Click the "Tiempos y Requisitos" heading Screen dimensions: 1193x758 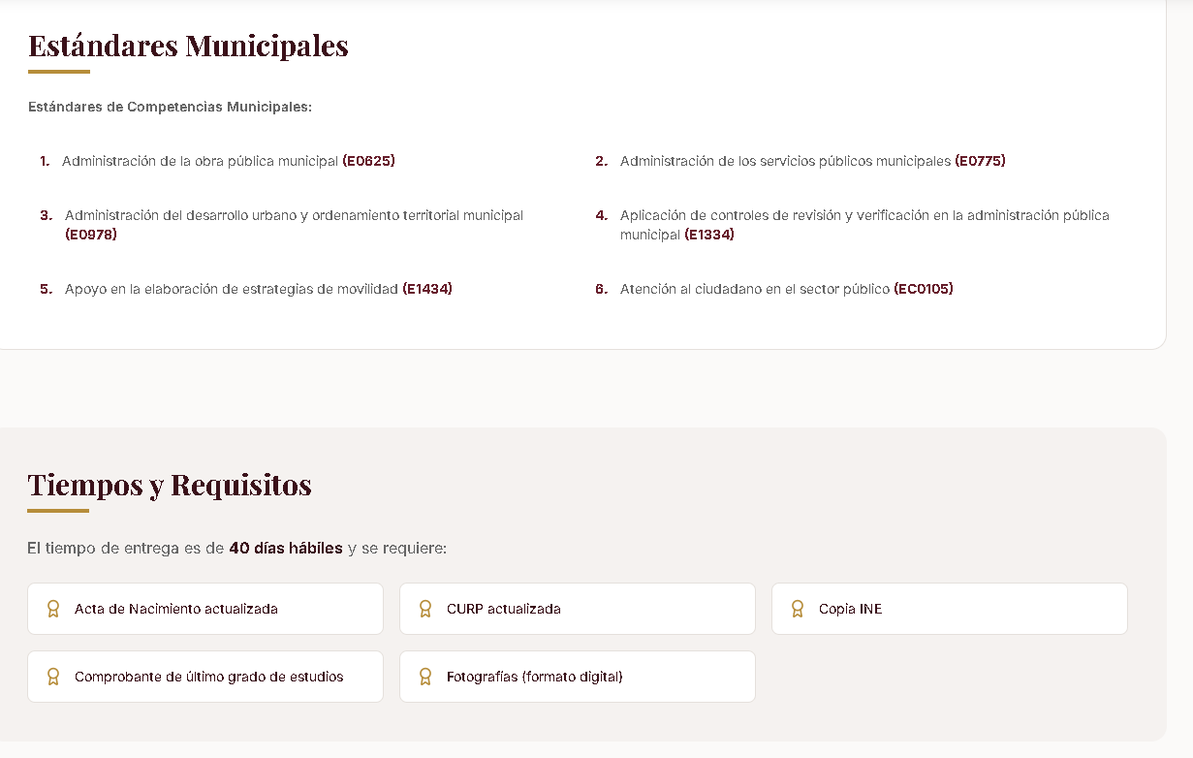pyautogui.click(x=170, y=485)
